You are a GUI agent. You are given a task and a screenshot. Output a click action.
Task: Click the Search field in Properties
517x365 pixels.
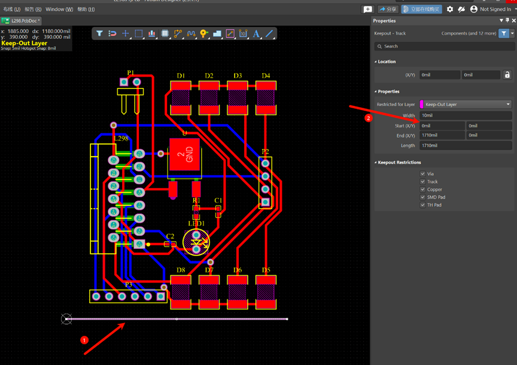444,47
